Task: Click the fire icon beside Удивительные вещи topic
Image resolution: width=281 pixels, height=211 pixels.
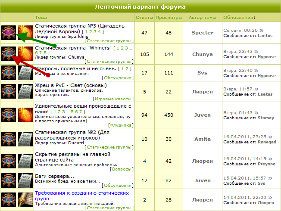Action: 25,115
